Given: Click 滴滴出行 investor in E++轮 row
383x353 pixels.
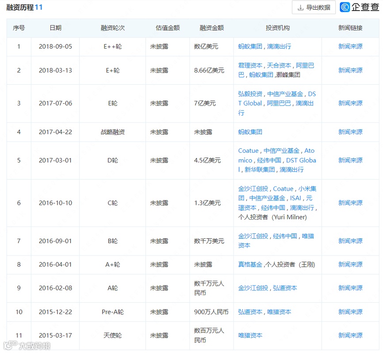Looking at the screenshot, I should [279, 46].
